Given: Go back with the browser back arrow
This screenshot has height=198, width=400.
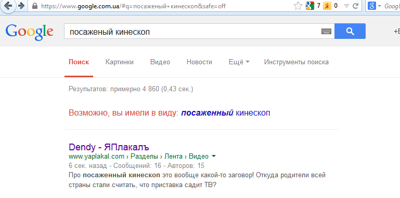Looking at the screenshot, I should [8, 5].
